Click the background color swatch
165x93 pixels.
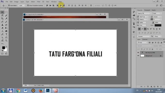[6, 50]
